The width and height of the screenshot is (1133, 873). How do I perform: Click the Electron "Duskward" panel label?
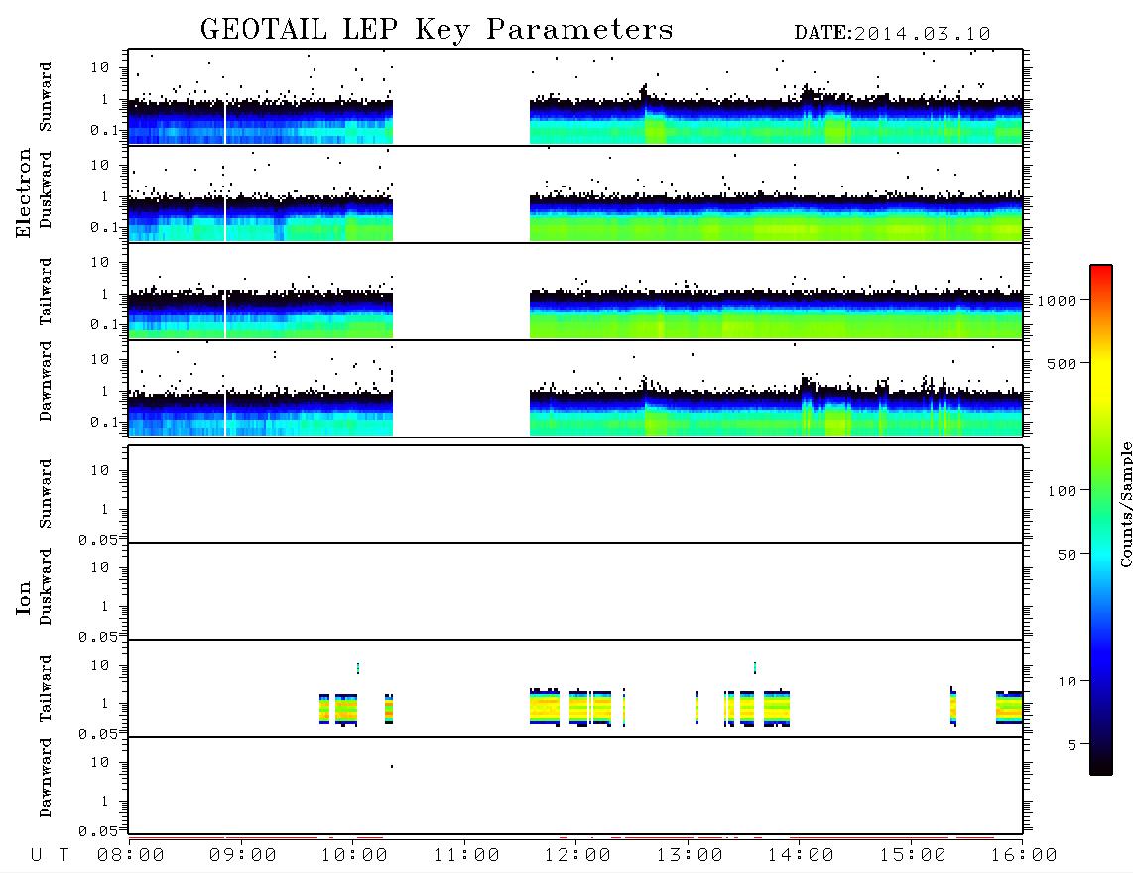46,189
